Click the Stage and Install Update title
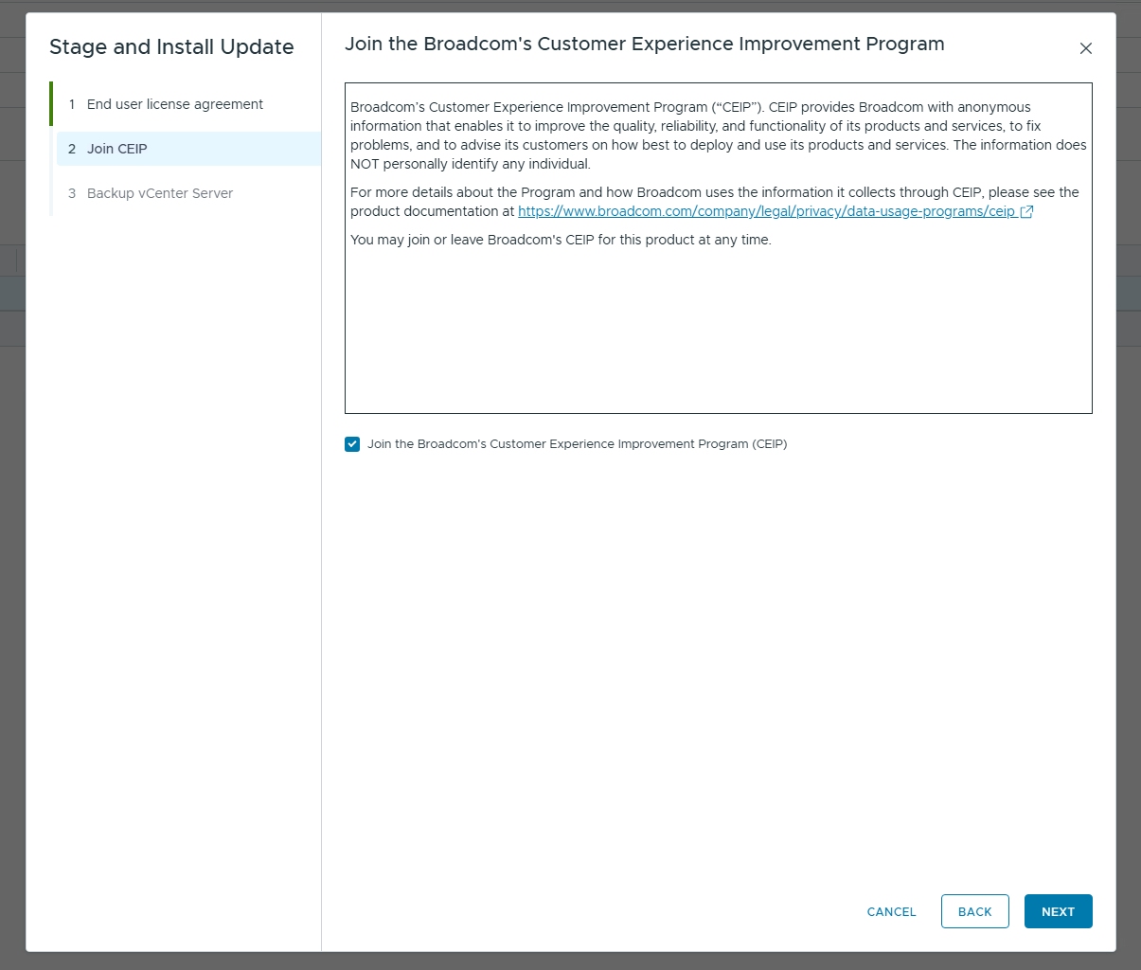Image resolution: width=1141 pixels, height=970 pixels. tap(171, 47)
